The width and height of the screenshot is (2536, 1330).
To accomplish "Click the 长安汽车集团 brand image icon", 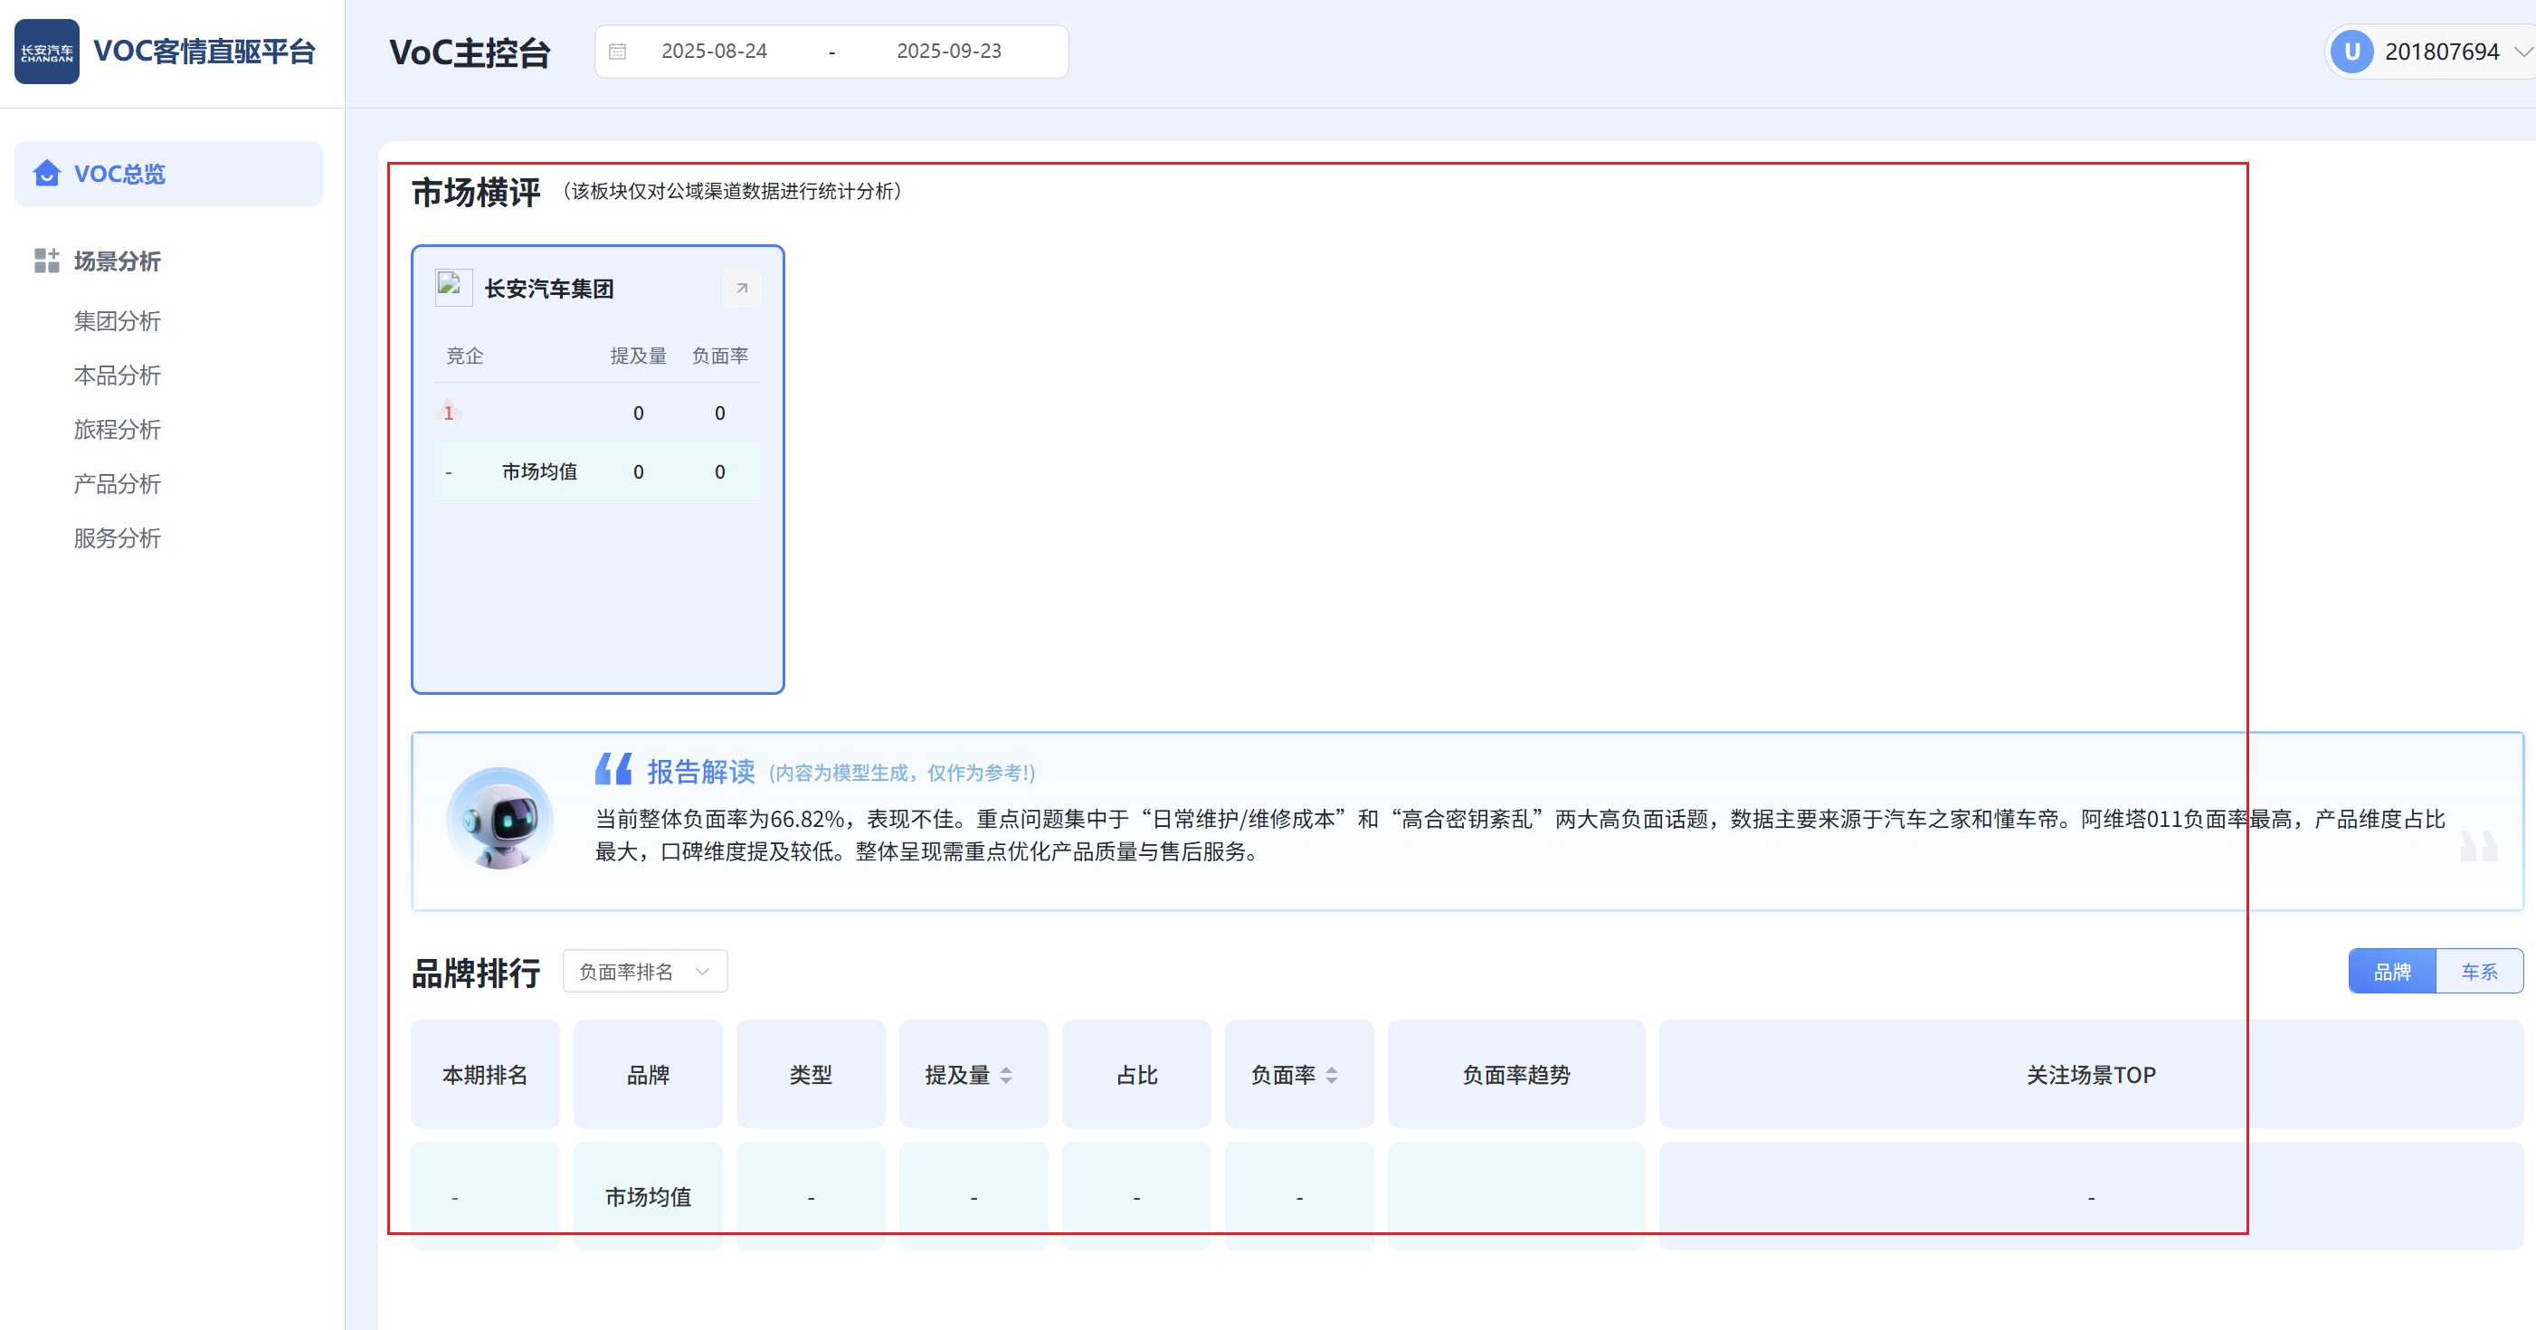I will [x=453, y=288].
